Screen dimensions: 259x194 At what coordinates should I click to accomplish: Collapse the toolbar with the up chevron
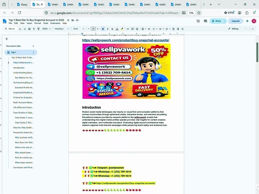tap(253, 29)
